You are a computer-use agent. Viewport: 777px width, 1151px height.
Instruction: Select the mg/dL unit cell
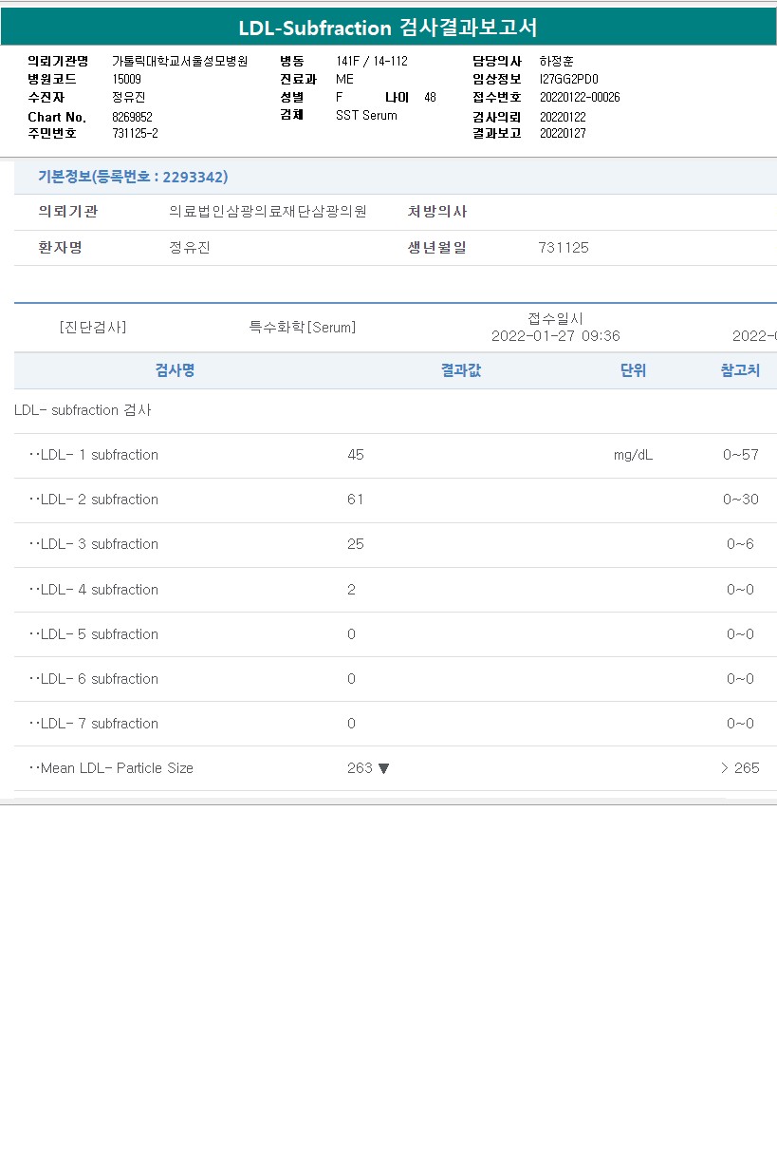pyautogui.click(x=633, y=455)
